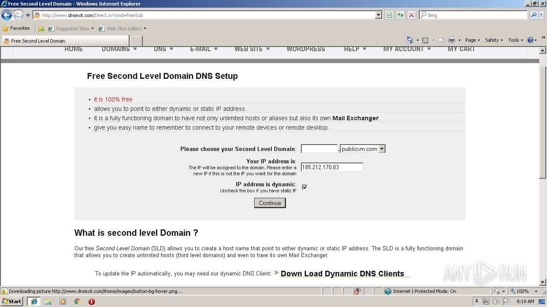Click the popup blocker status icon

[357, 291]
